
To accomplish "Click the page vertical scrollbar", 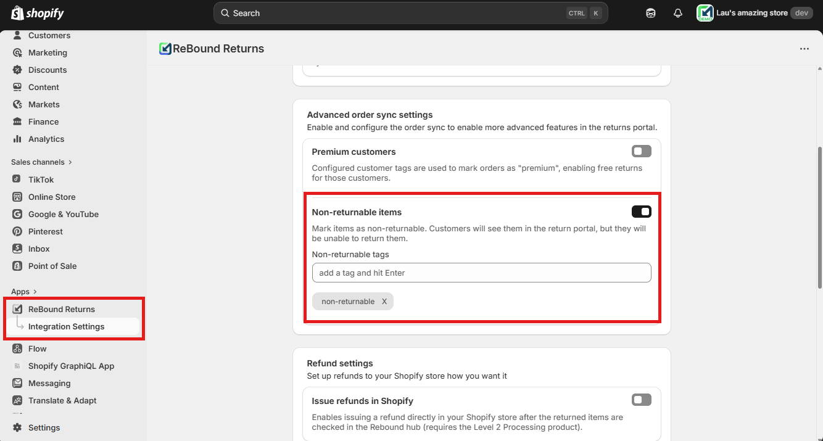I will click(819, 219).
